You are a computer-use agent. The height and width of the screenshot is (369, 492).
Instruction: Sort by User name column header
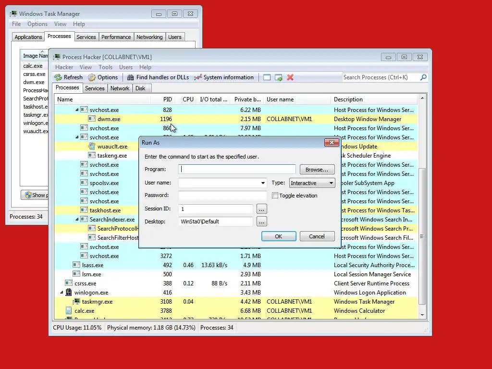tap(297, 99)
